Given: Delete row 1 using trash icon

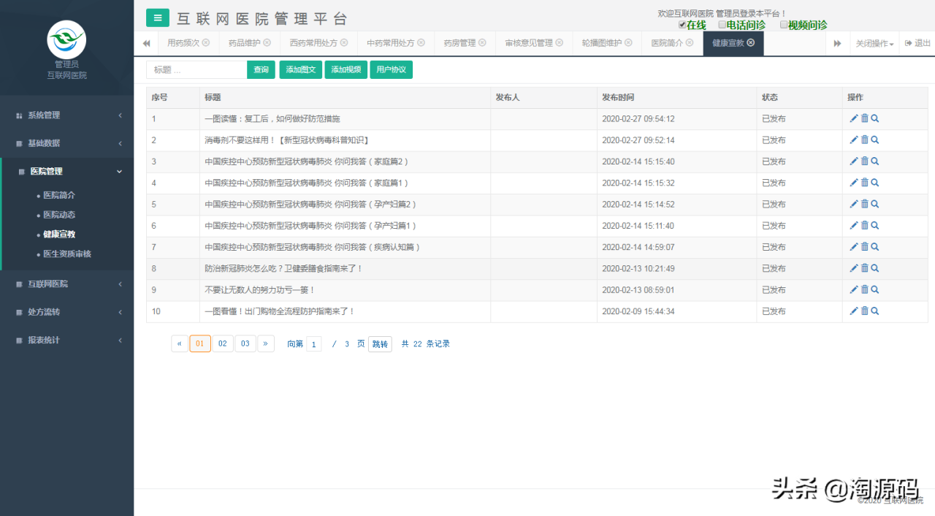Looking at the screenshot, I should pos(865,118).
